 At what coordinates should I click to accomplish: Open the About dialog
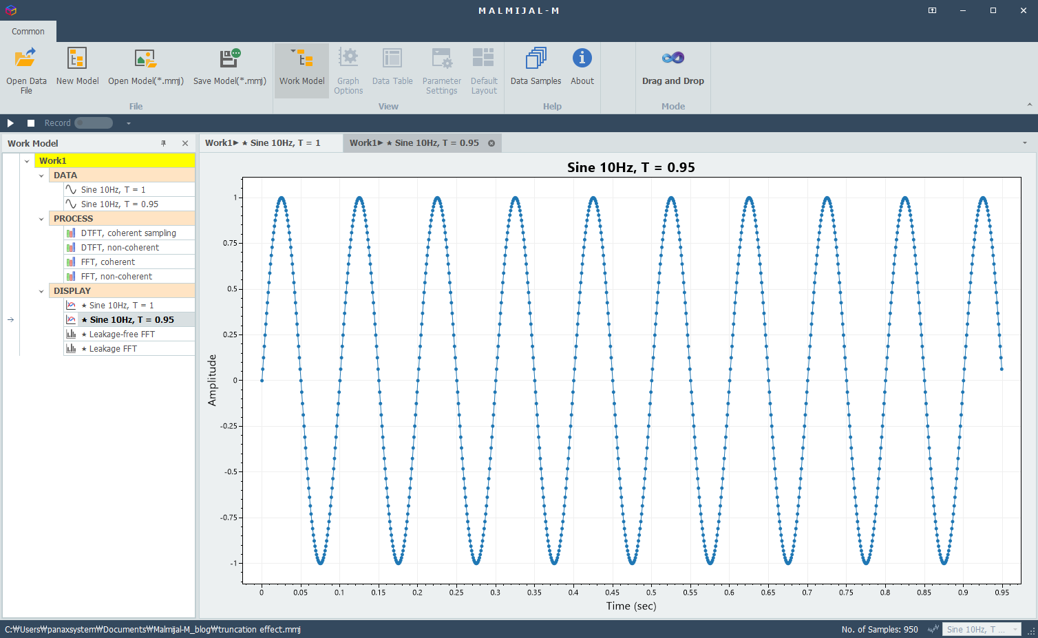(582, 67)
